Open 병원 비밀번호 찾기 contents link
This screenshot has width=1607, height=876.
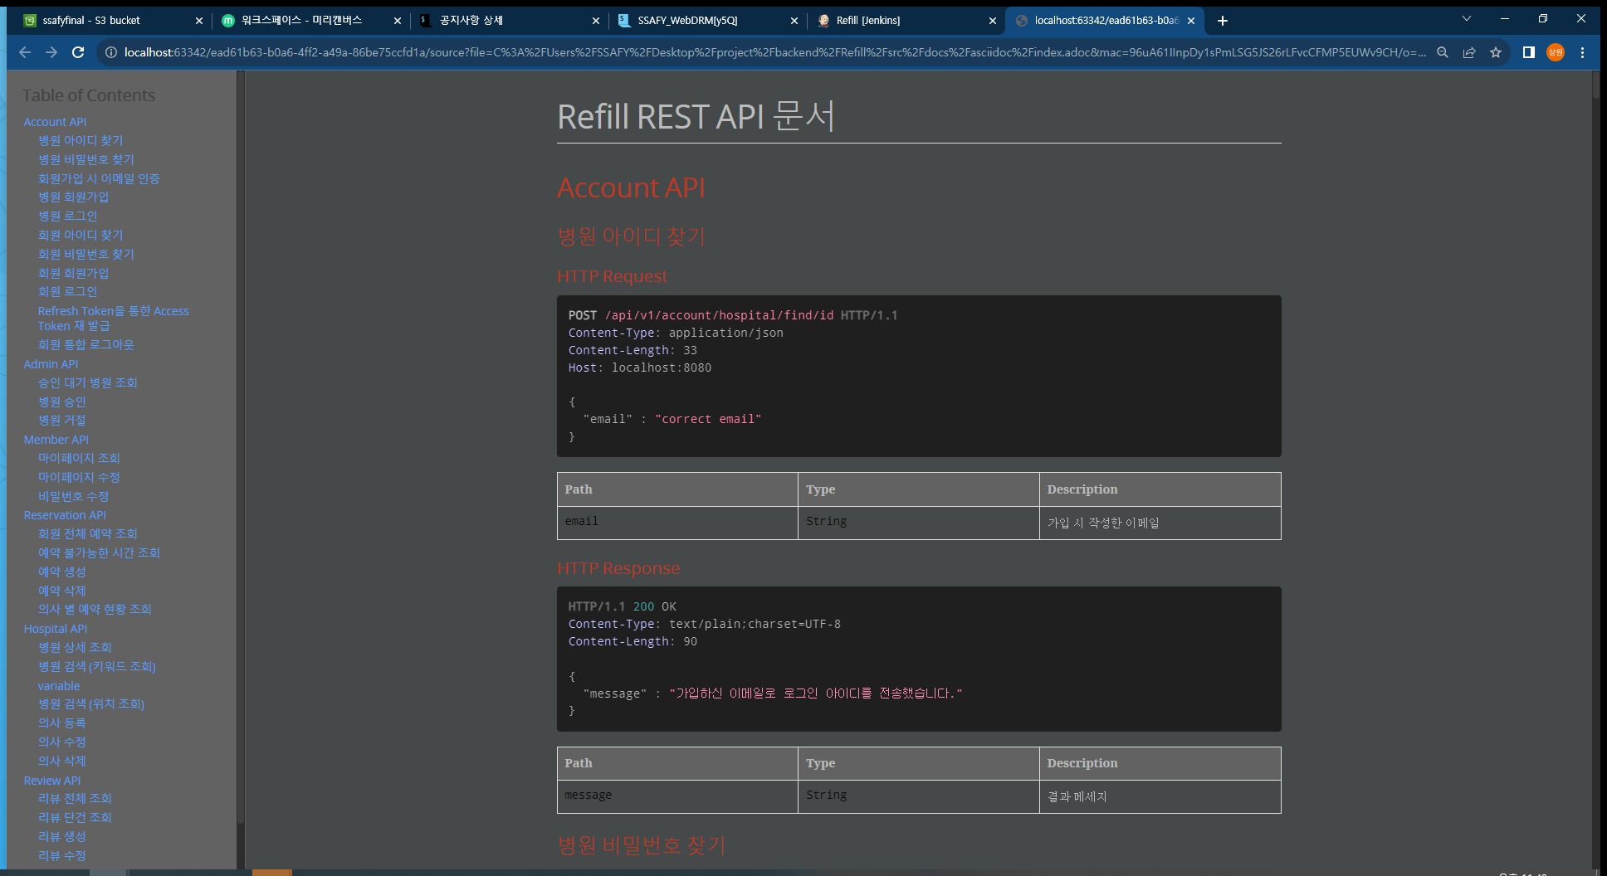click(x=85, y=159)
